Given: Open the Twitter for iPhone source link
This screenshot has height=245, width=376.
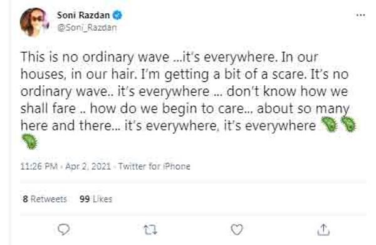Looking at the screenshot, I should point(154,166).
